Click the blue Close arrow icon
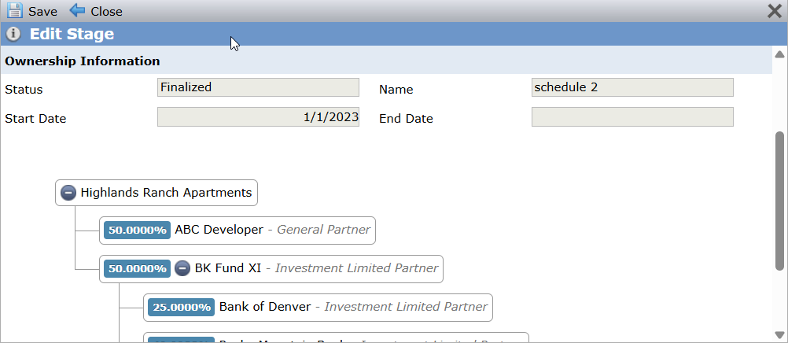788x343 pixels. coord(77,10)
